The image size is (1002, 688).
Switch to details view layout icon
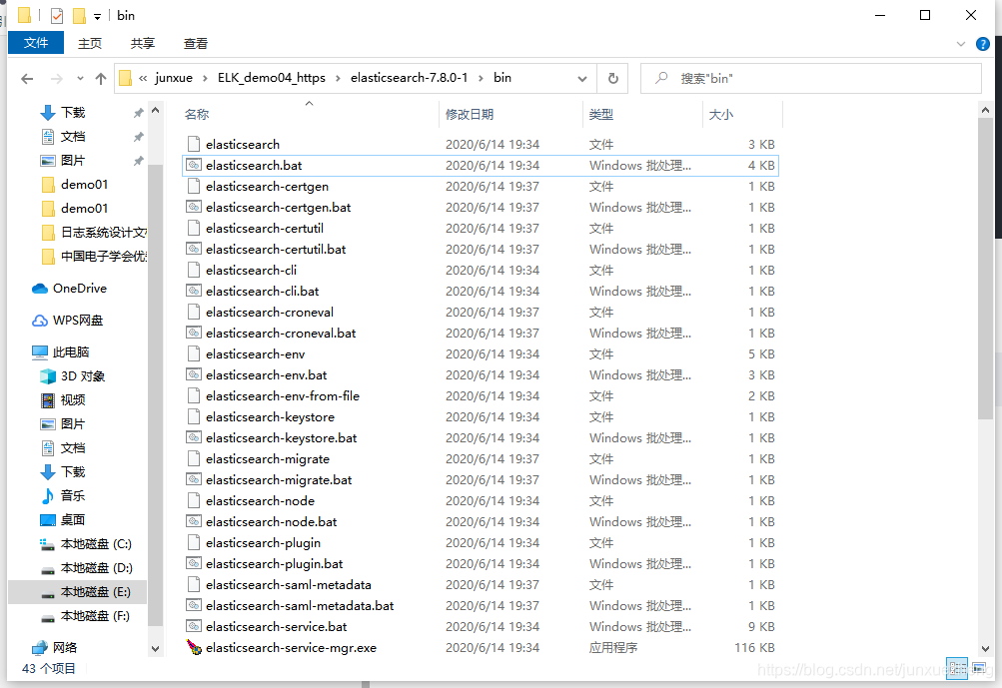tap(957, 669)
